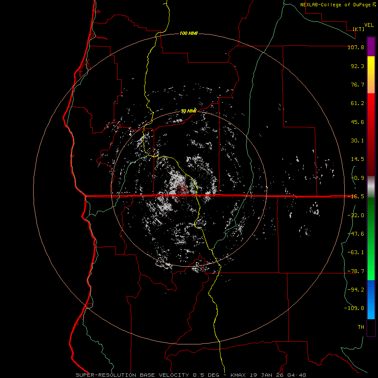Select the 92.3 velocity scale value

tap(357, 66)
